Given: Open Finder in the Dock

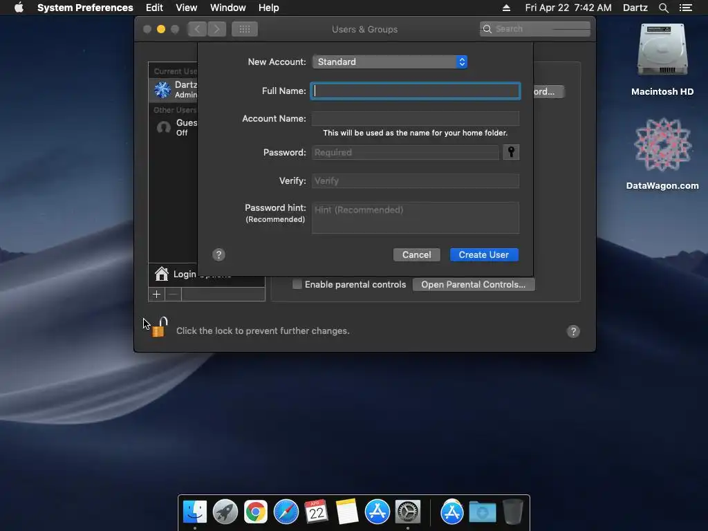Looking at the screenshot, I should point(194,512).
